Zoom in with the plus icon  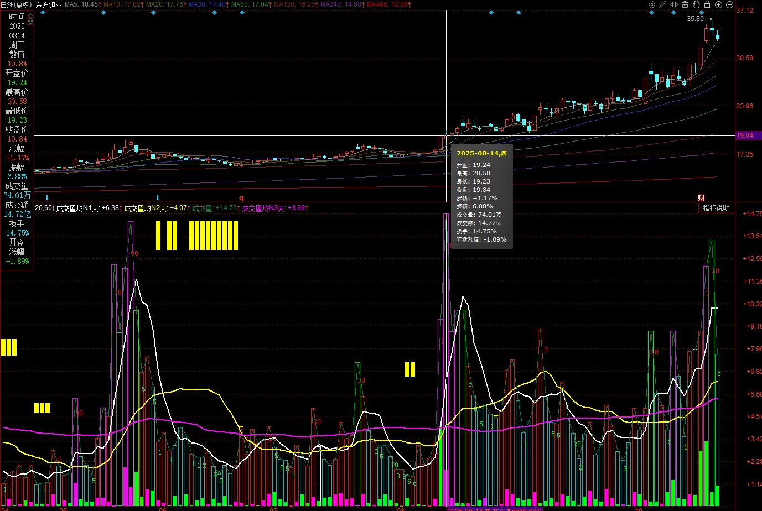(x=718, y=4)
